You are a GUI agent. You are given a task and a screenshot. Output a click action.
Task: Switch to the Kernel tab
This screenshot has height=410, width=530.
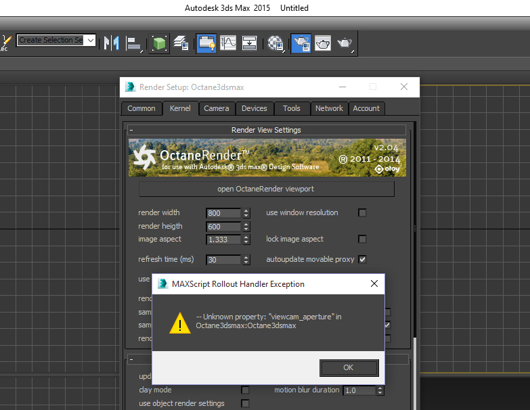[180, 108]
